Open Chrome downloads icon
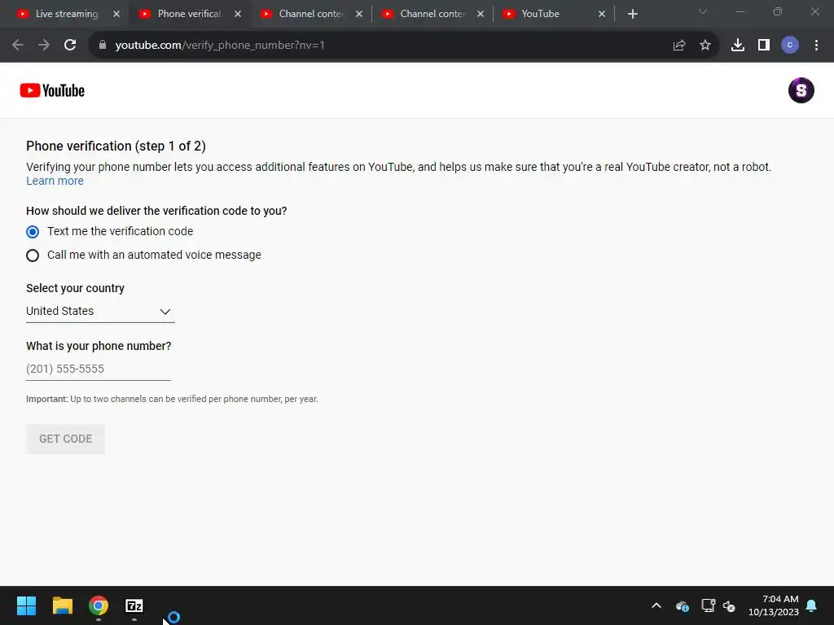The width and height of the screenshot is (834, 625). coord(738,46)
